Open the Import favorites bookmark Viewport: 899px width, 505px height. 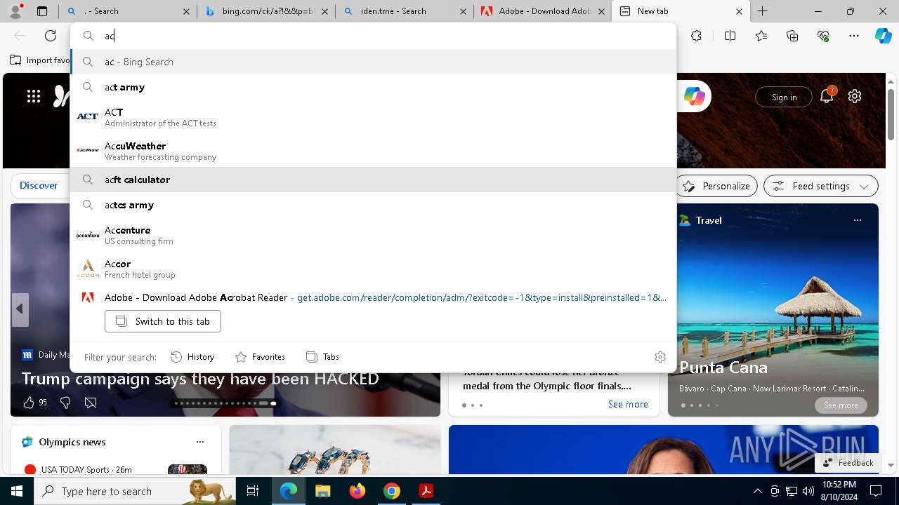click(40, 60)
